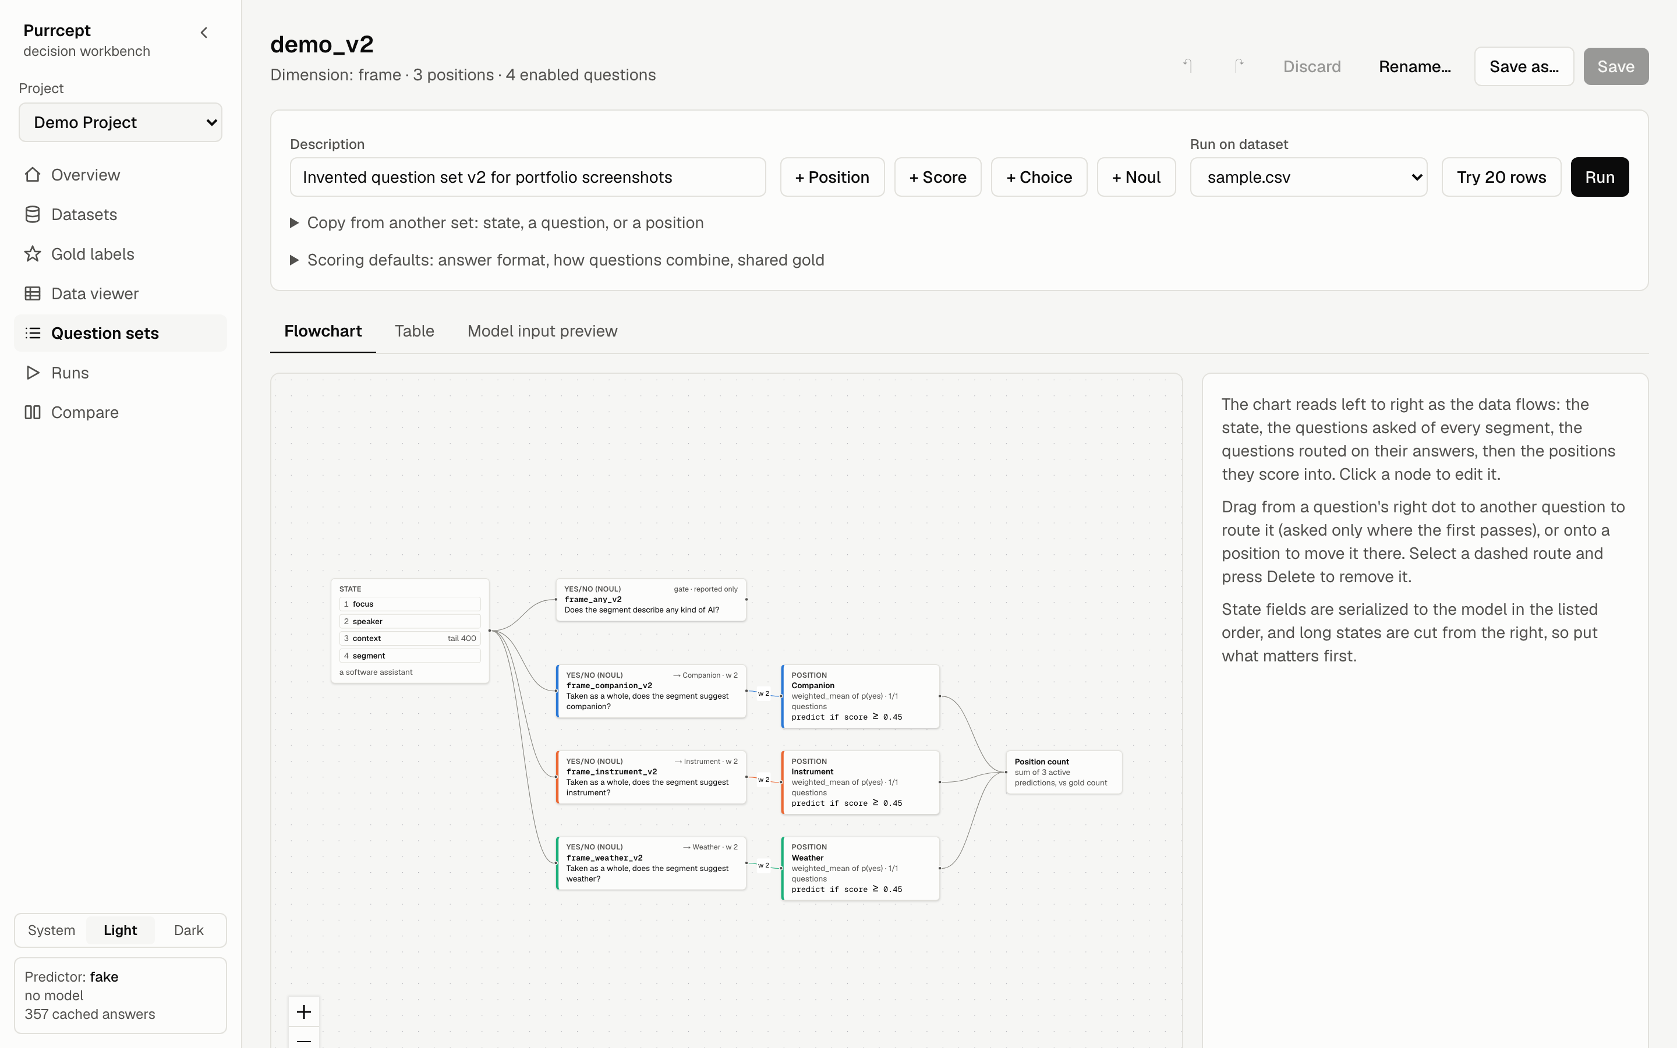Open the sample.csv dataset dropdown
1677x1048 pixels.
pos(1308,177)
